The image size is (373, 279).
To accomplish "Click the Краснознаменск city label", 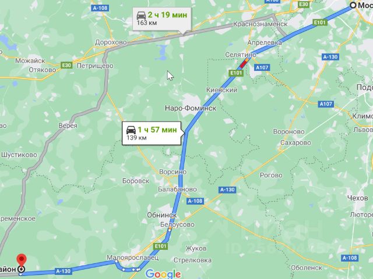I will pos(261,24).
